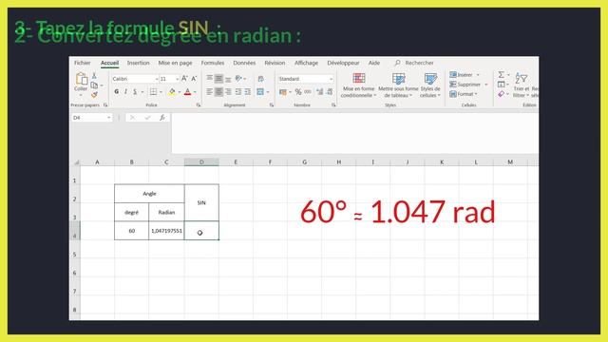The width and height of the screenshot is (608, 342).
Task: Apply yellow fill color bucket
Action: pos(172,92)
